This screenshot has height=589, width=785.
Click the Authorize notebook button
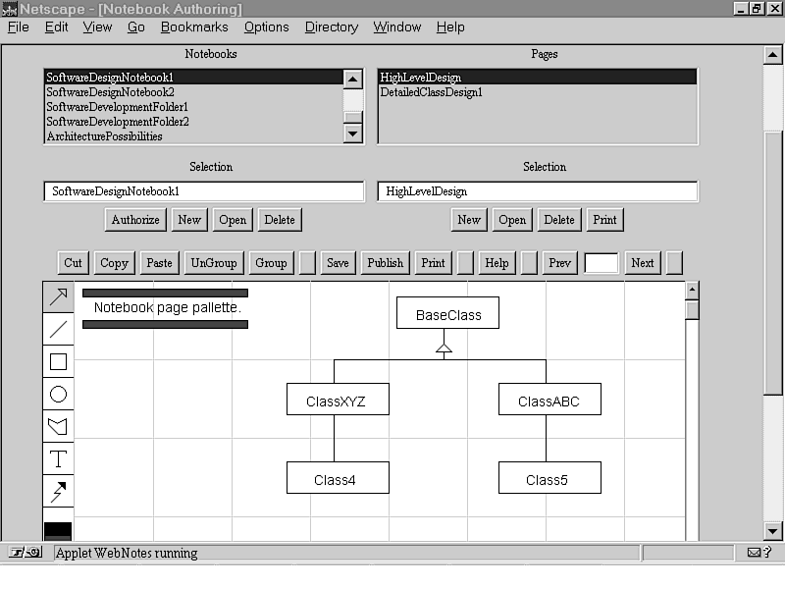click(x=135, y=220)
